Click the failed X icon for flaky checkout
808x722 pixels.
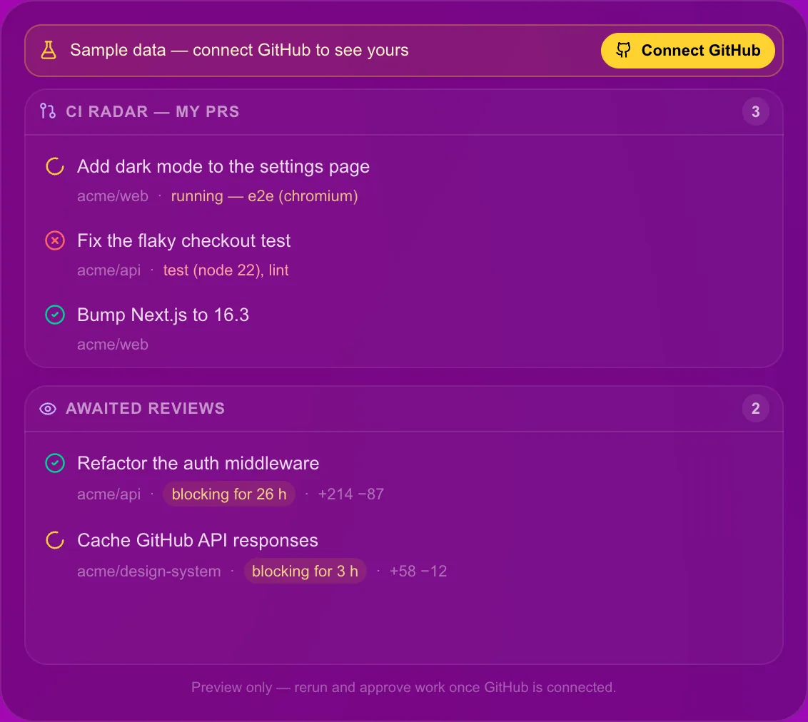55,240
